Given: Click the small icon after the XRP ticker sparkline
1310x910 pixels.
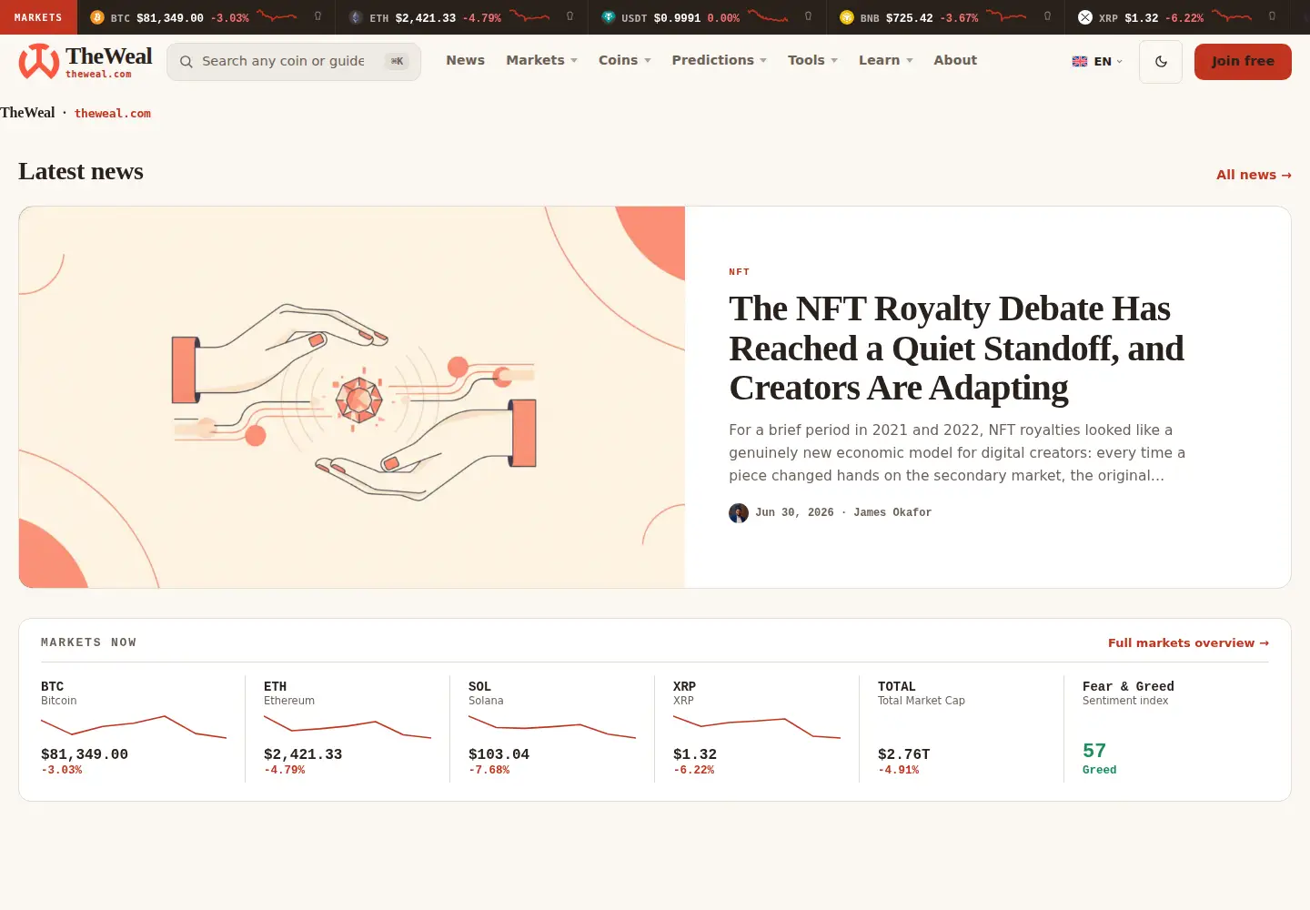Looking at the screenshot, I should tap(1272, 16).
